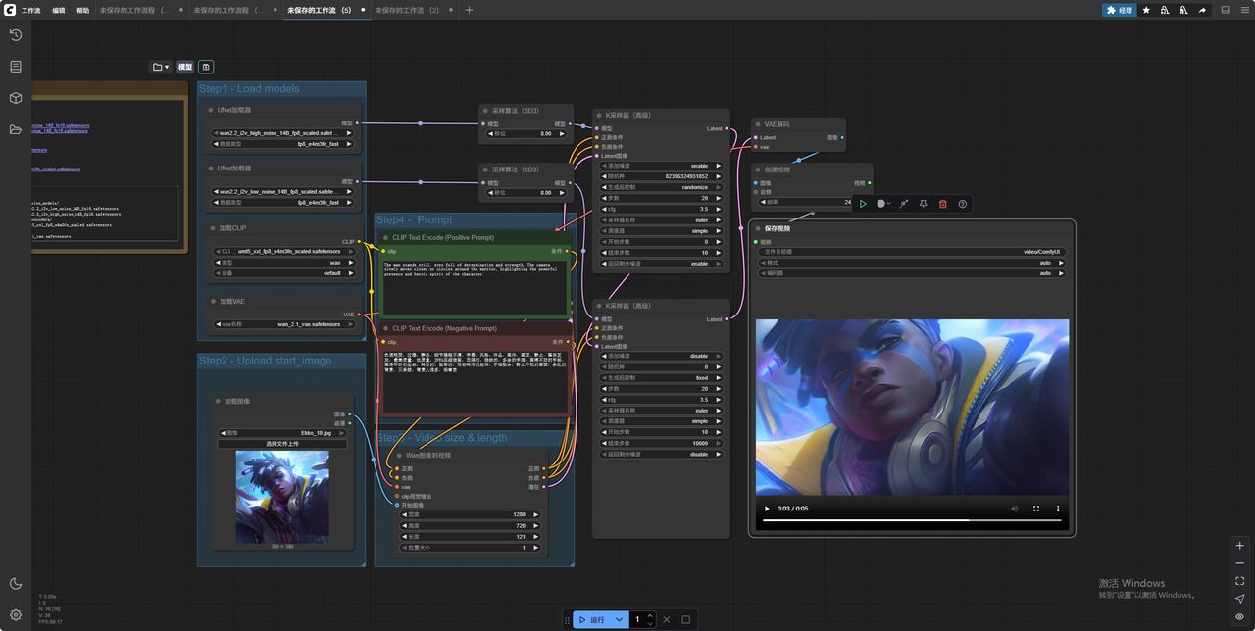1255x631 pixels.
Task: Delete selected node with red trash icon
Action: [x=943, y=204]
